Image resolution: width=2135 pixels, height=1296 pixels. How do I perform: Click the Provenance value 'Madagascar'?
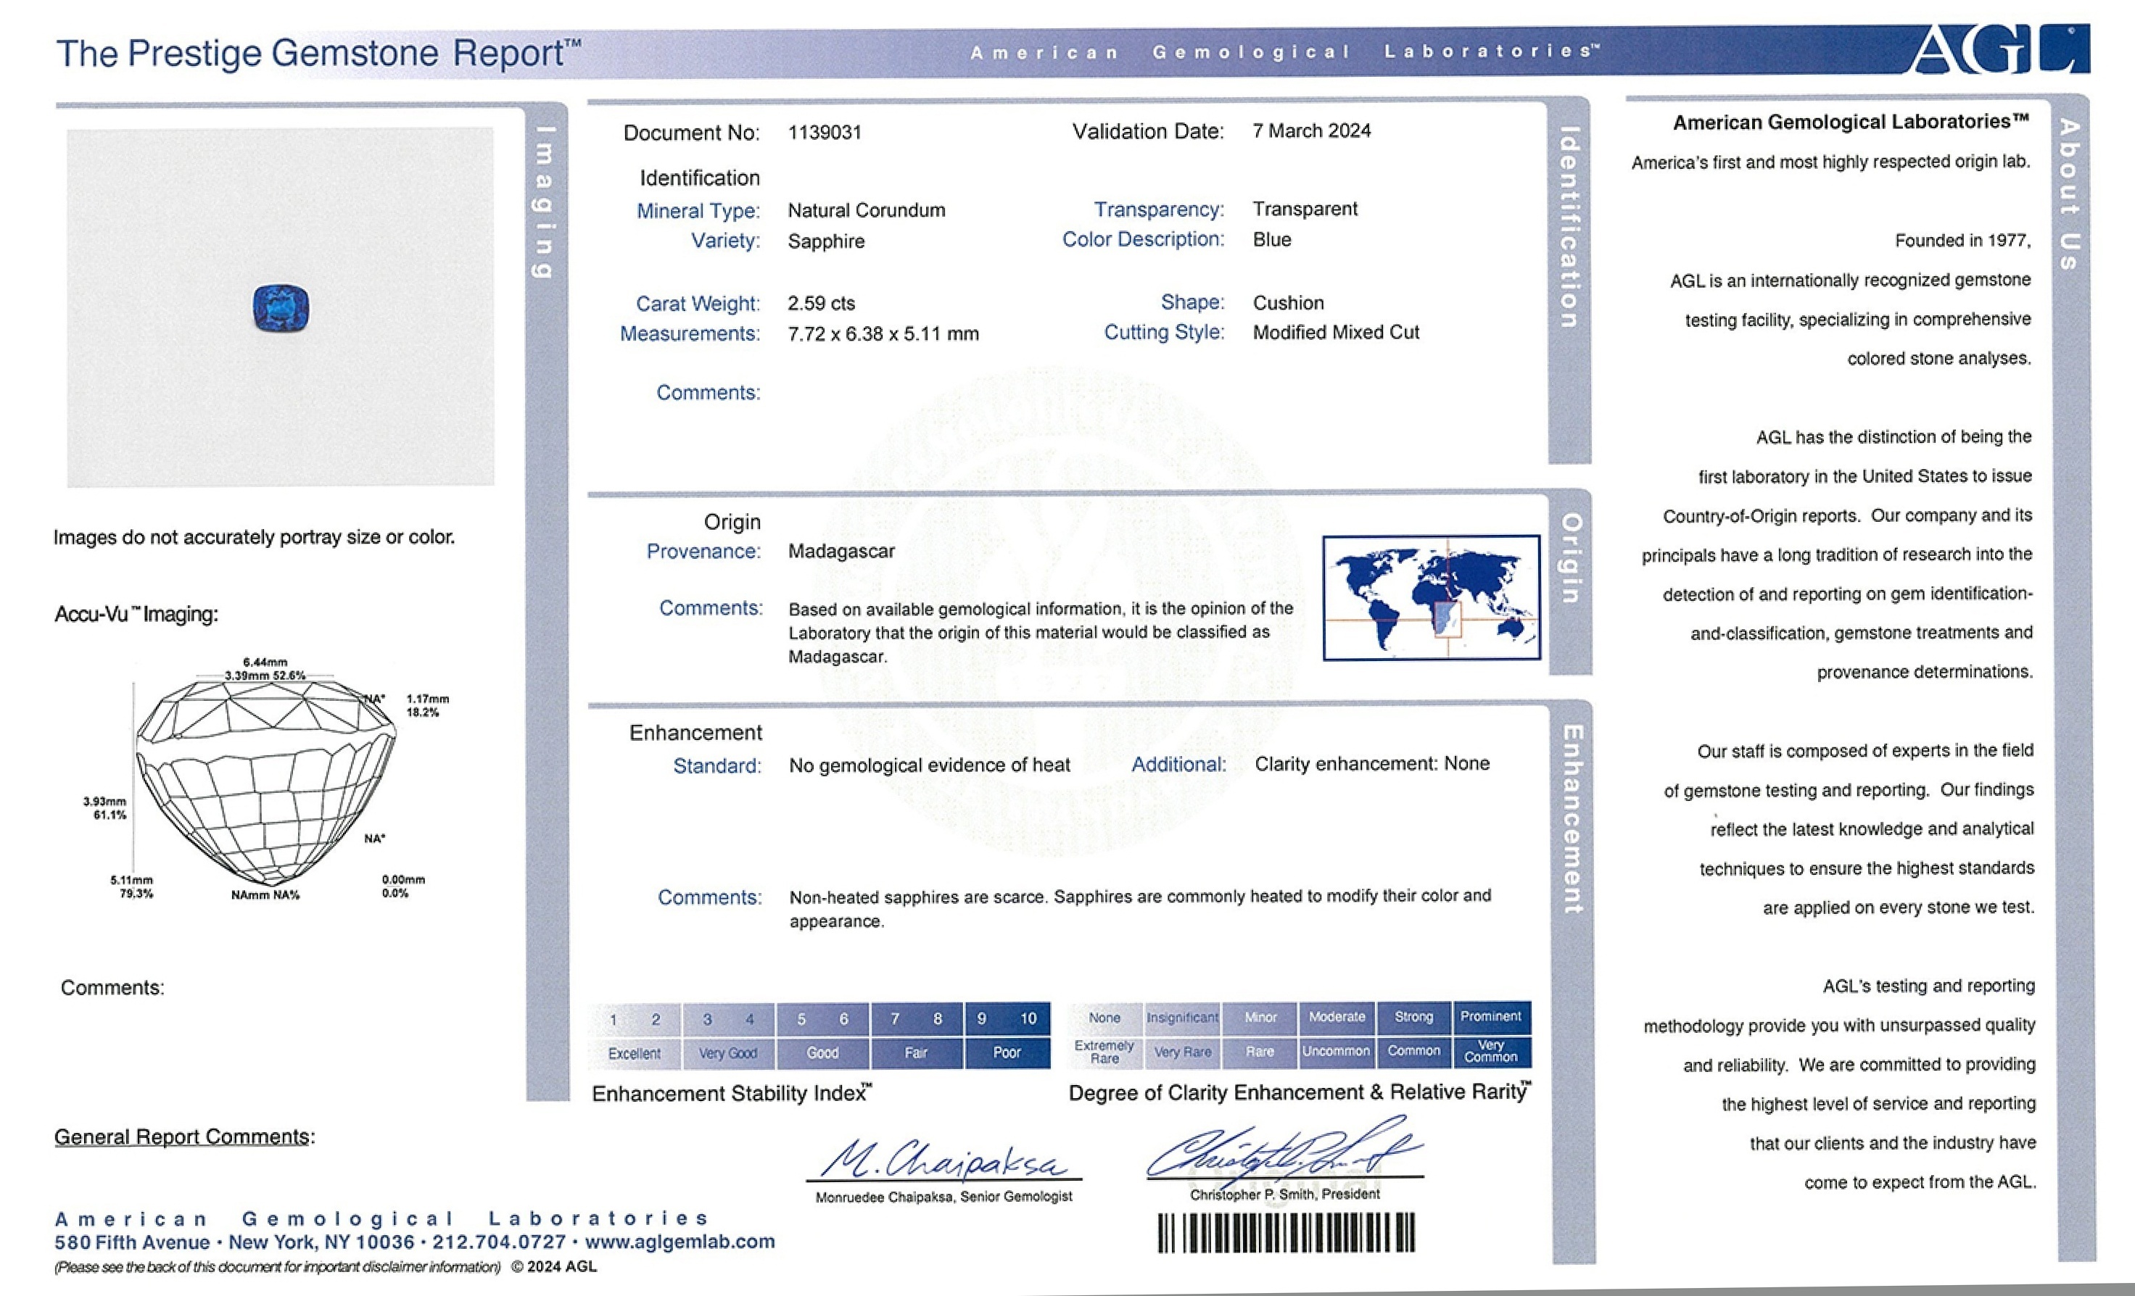(x=841, y=552)
